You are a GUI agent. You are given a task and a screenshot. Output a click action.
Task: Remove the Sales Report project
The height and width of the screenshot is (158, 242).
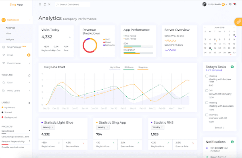[29, 131]
